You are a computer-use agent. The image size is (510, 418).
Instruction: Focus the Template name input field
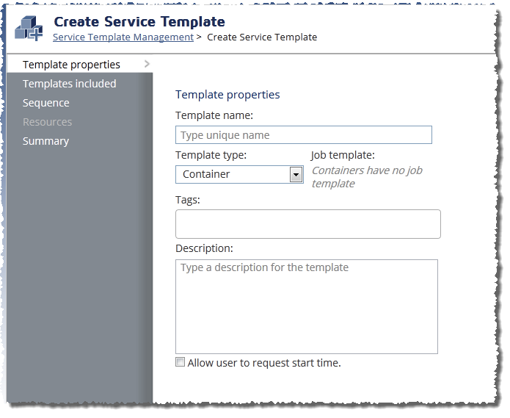click(304, 135)
